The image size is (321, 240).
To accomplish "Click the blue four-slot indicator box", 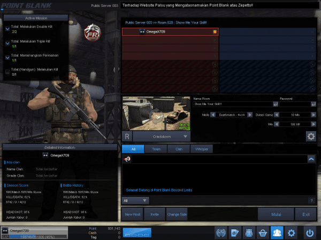I will pyautogui.click(x=137, y=233).
